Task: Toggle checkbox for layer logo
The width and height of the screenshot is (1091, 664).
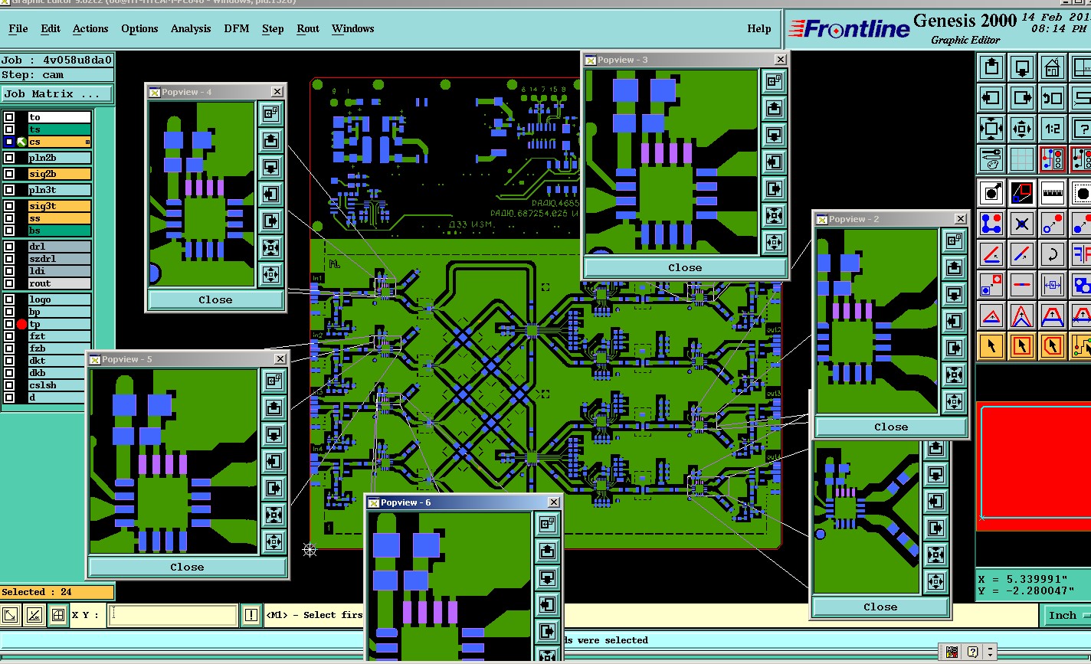Action: [9, 299]
